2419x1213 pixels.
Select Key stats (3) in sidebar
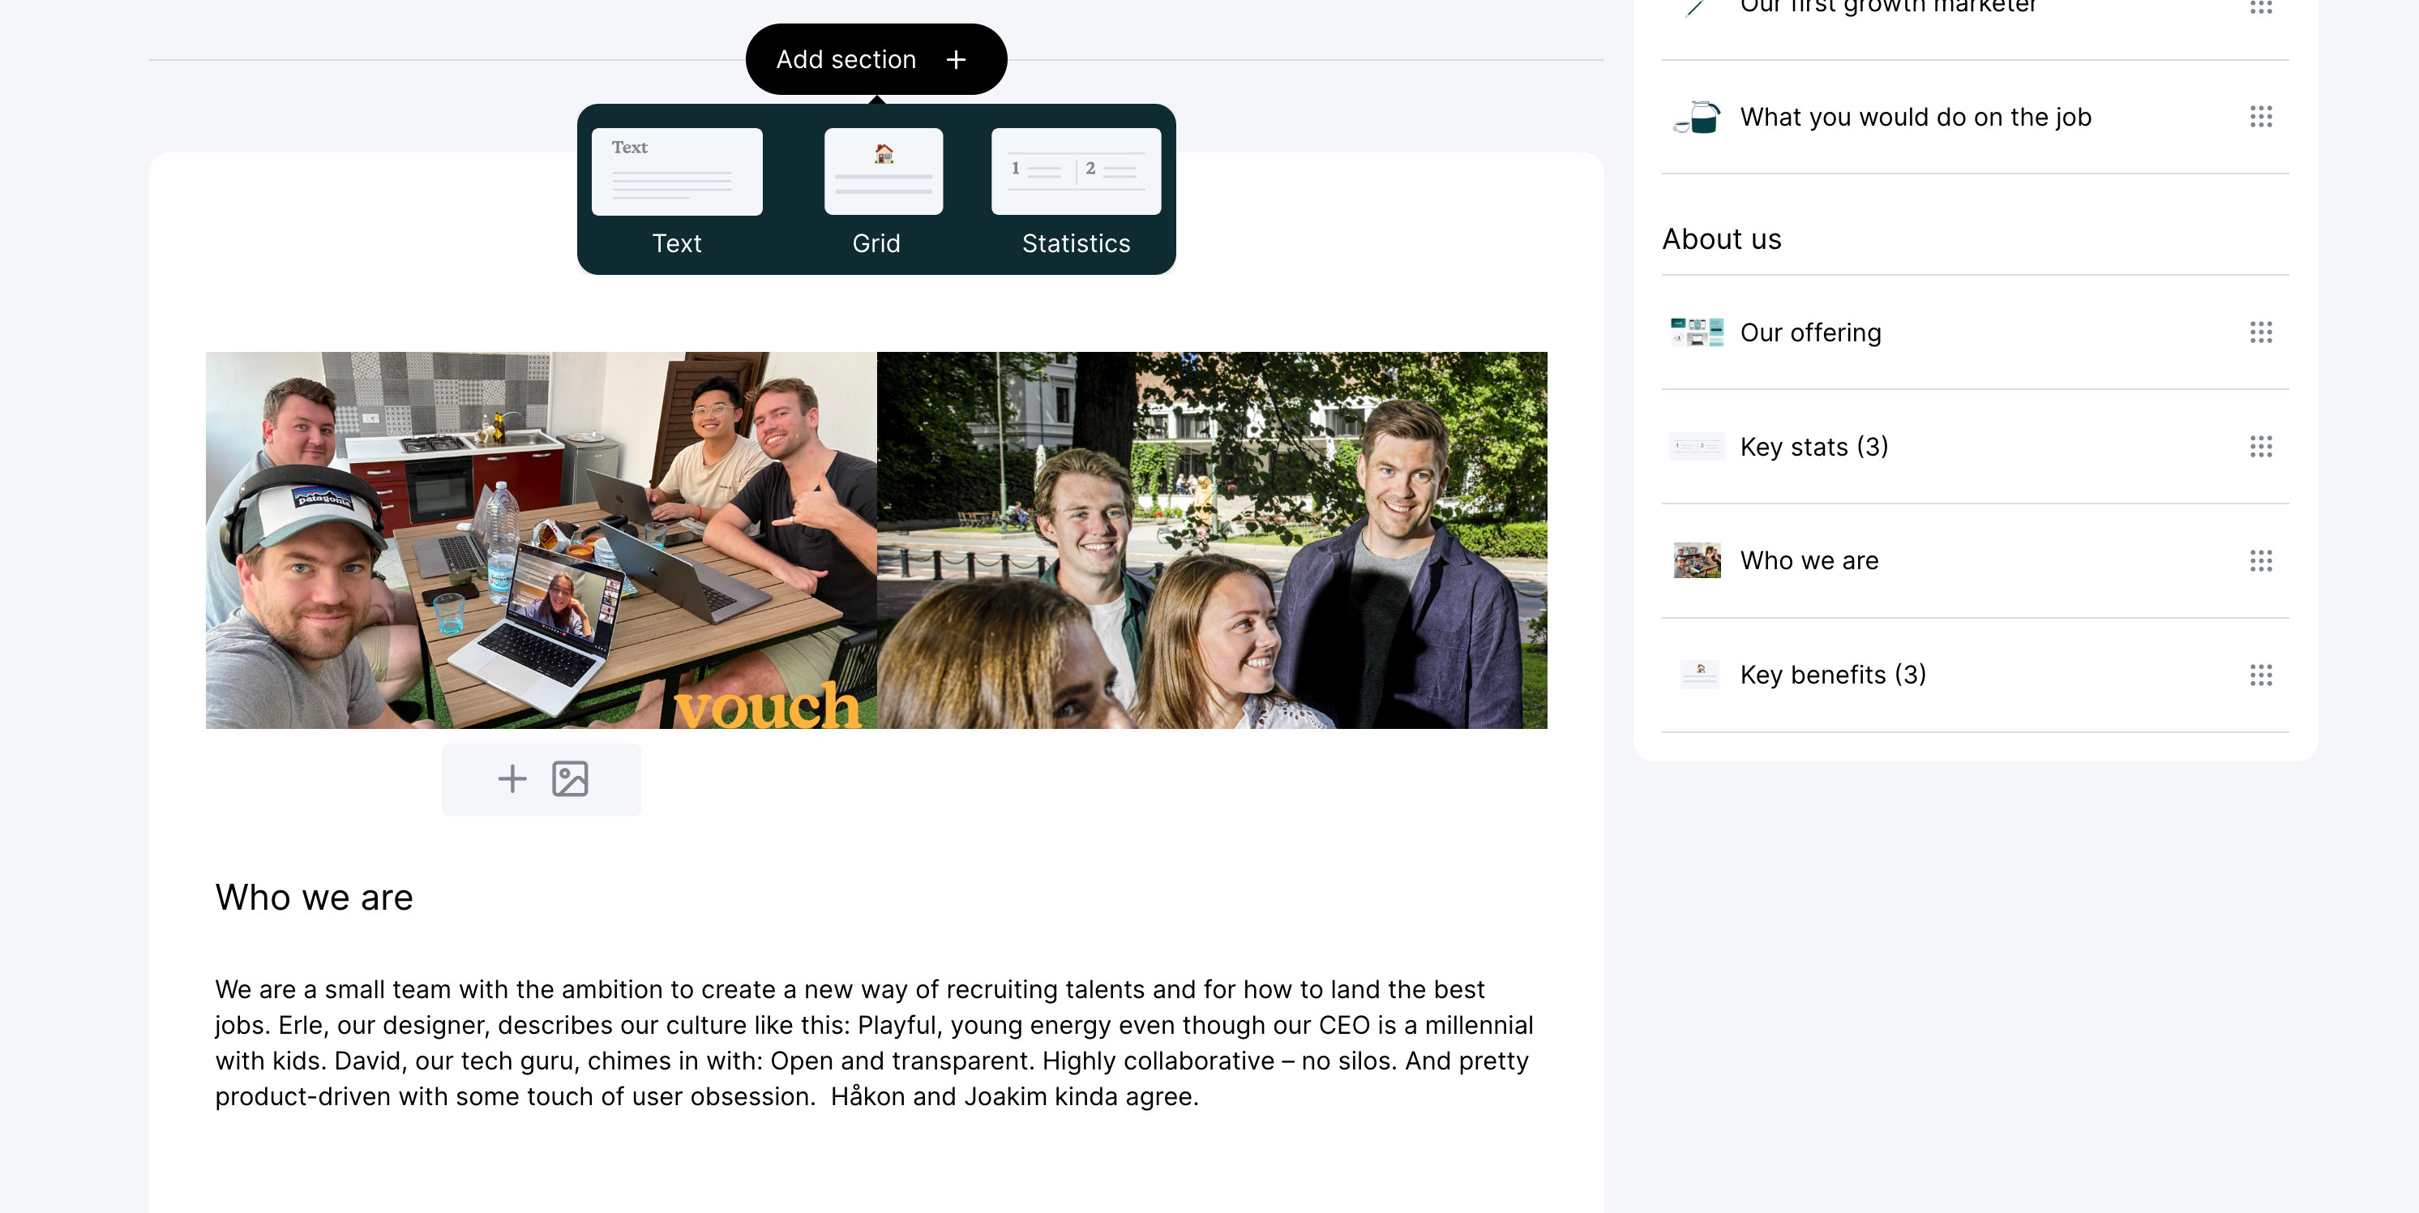pos(1813,446)
